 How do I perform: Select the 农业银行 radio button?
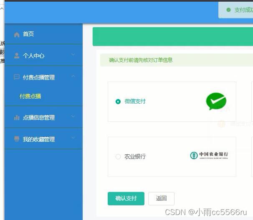point(118,156)
